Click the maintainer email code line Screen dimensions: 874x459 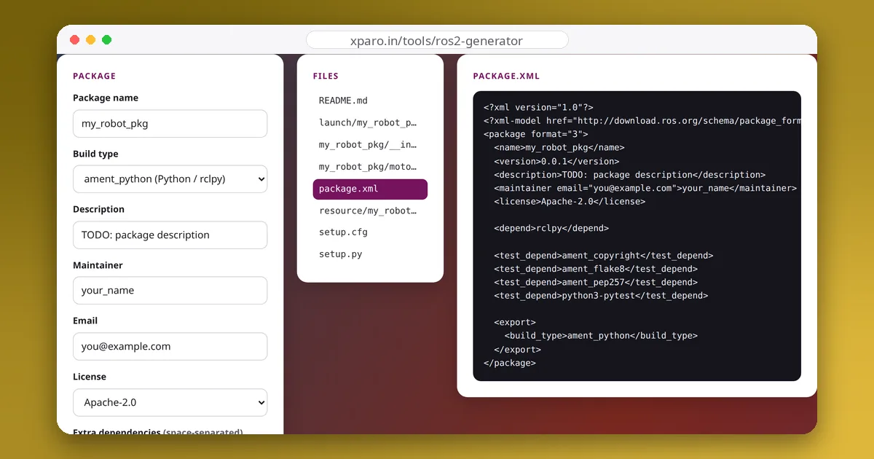[x=645, y=188]
